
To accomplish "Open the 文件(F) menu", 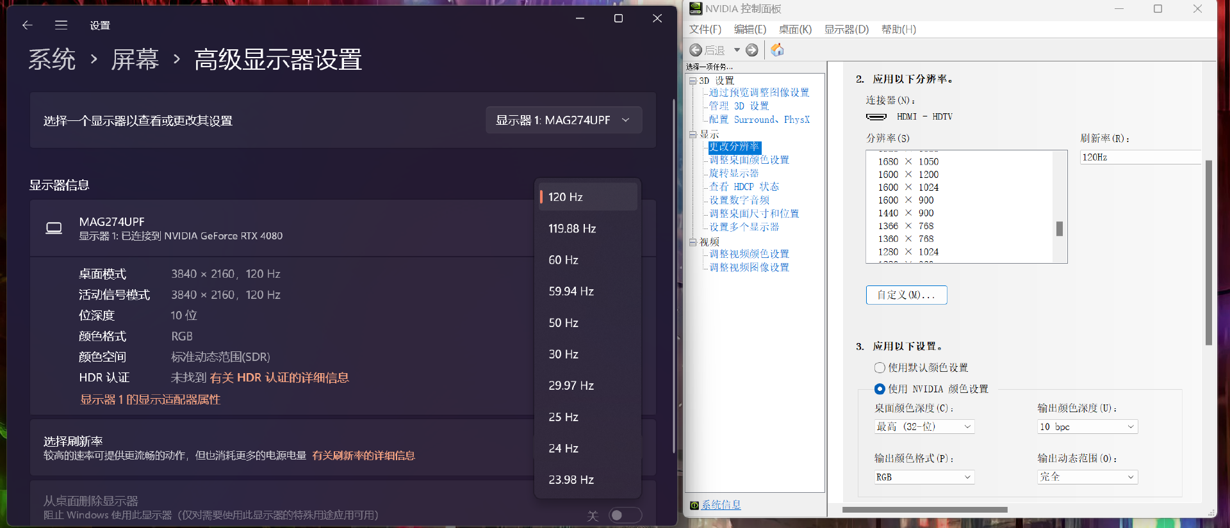I will point(705,29).
